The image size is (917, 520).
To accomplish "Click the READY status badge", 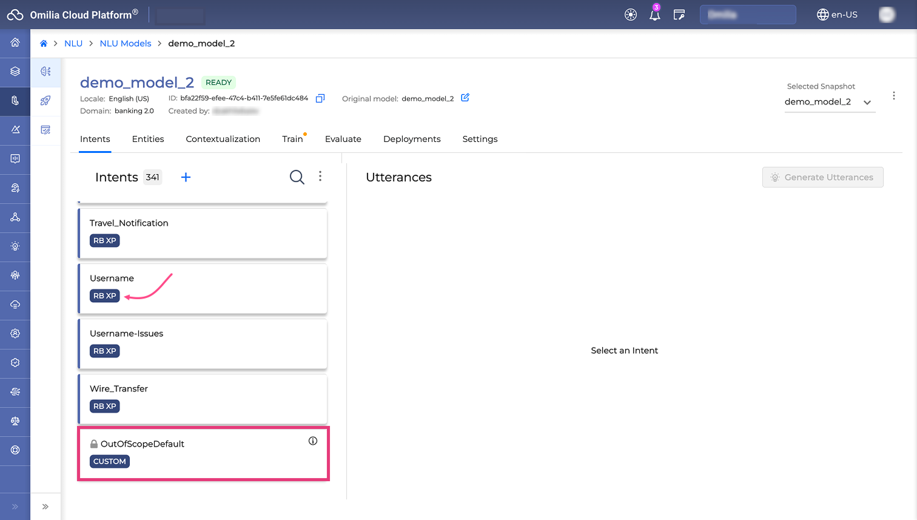I will (x=218, y=83).
